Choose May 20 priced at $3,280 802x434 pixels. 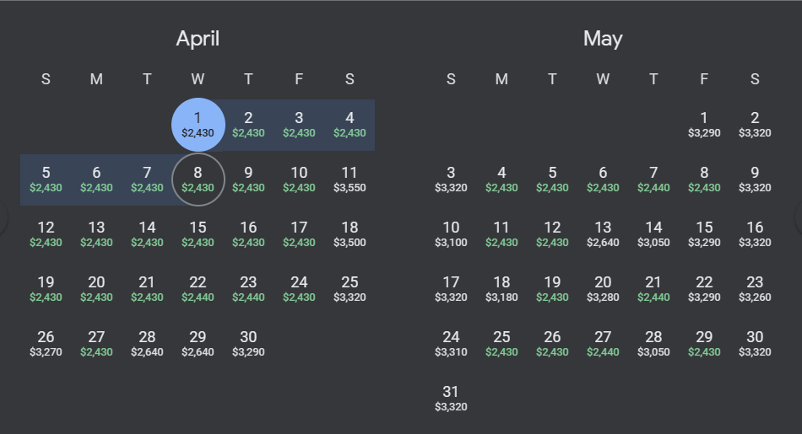coord(603,289)
